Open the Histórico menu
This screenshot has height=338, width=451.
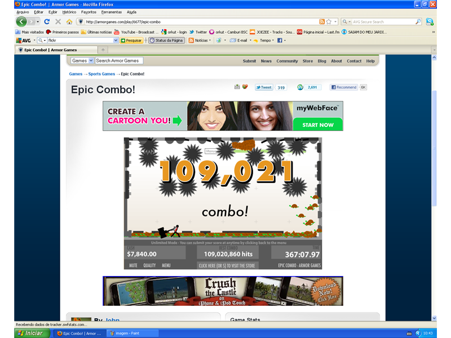(69, 12)
